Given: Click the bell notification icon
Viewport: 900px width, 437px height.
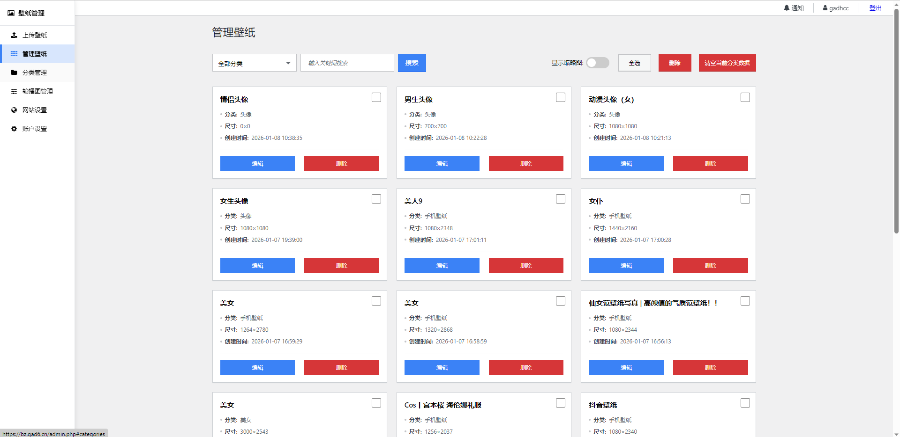Looking at the screenshot, I should [787, 8].
